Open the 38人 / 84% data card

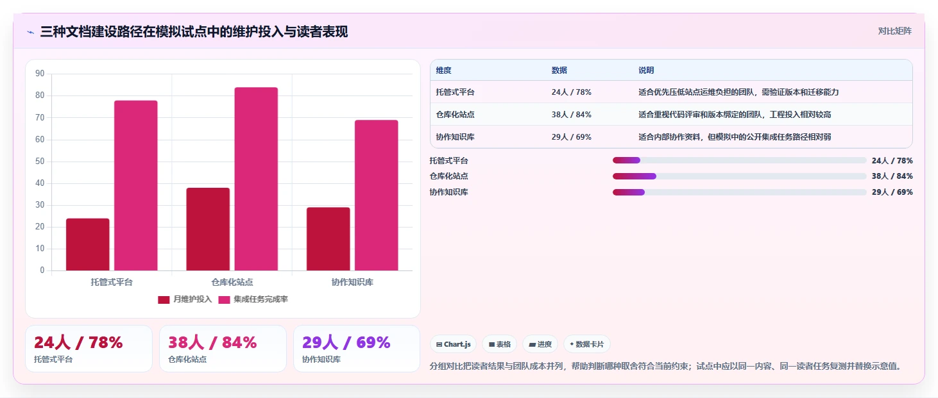(223, 349)
